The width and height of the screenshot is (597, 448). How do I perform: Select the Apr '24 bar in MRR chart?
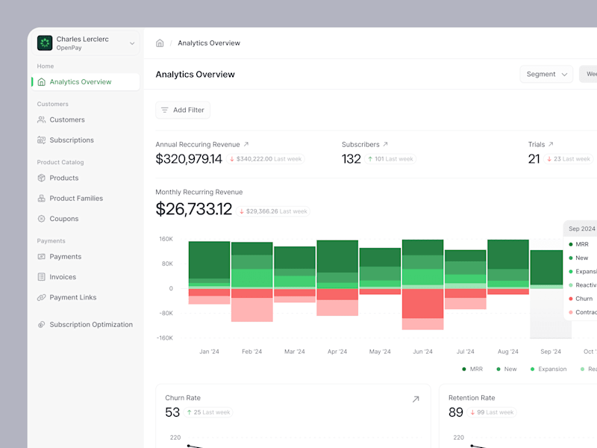click(x=337, y=278)
